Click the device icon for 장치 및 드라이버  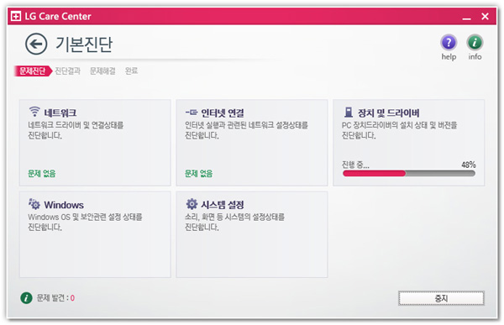(x=349, y=113)
